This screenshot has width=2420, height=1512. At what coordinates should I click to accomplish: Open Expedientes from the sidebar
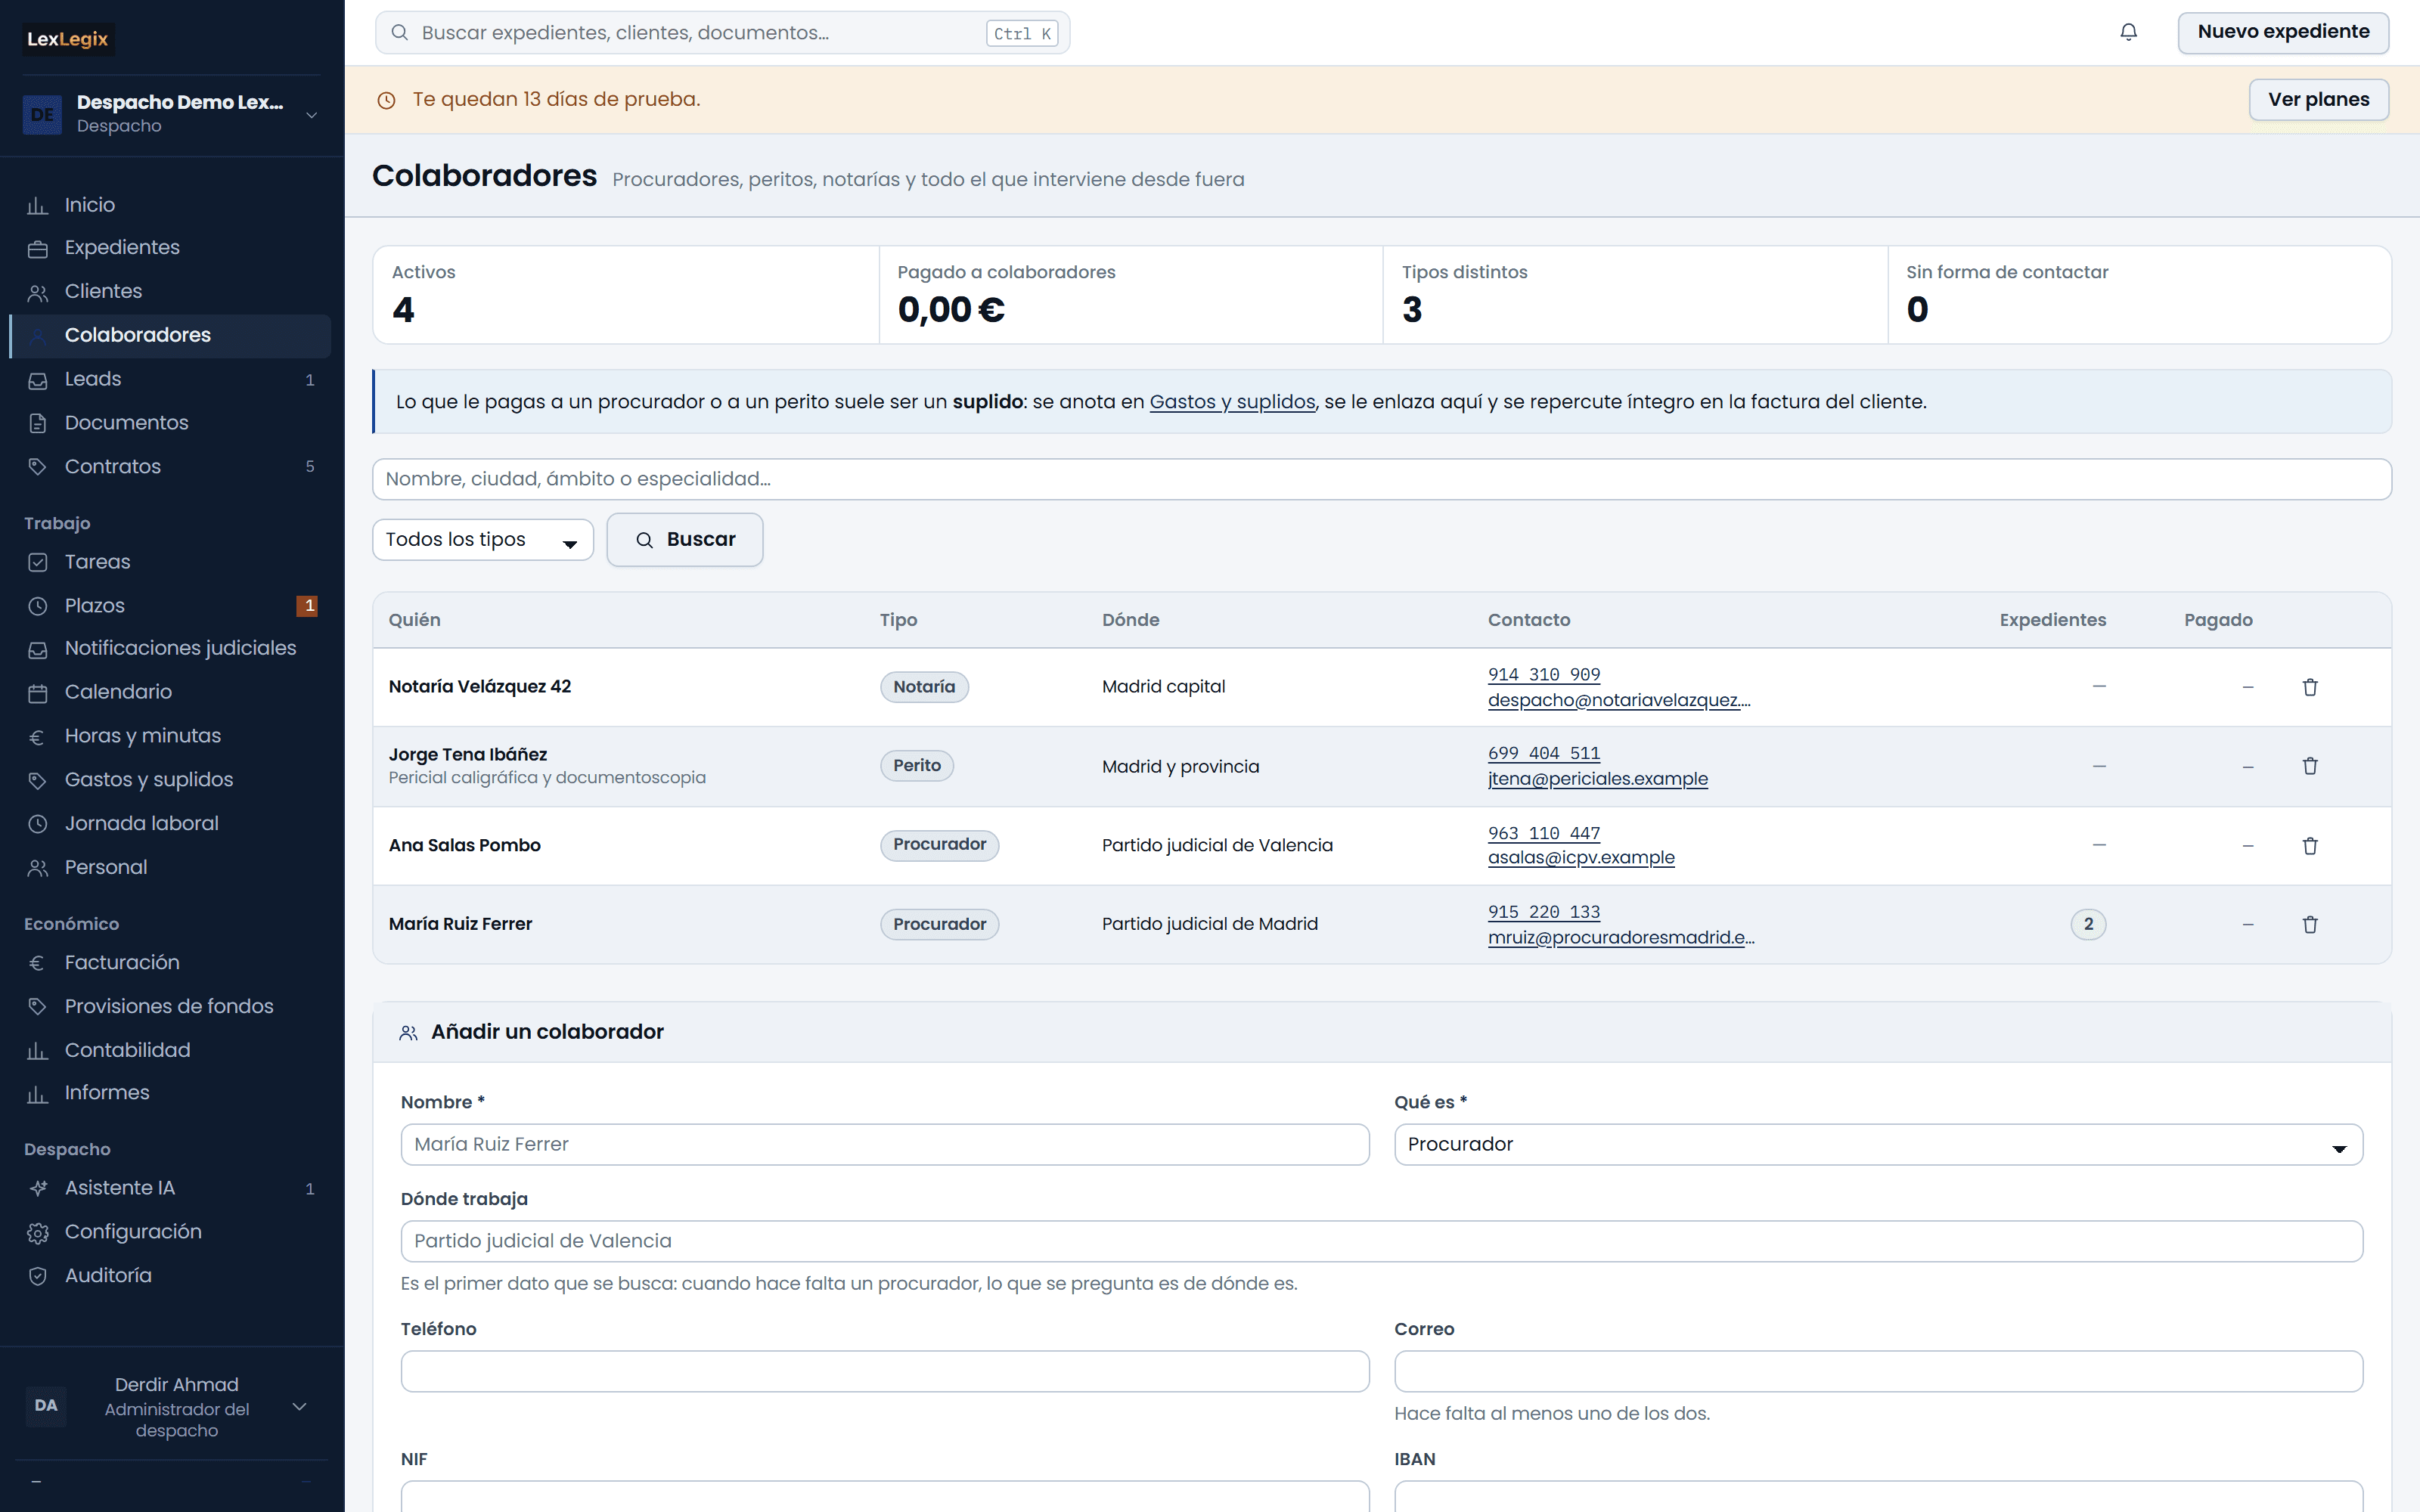coord(170,248)
